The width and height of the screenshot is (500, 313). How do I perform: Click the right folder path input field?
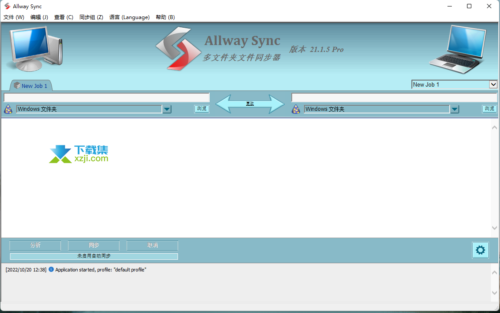pyautogui.click(x=394, y=97)
